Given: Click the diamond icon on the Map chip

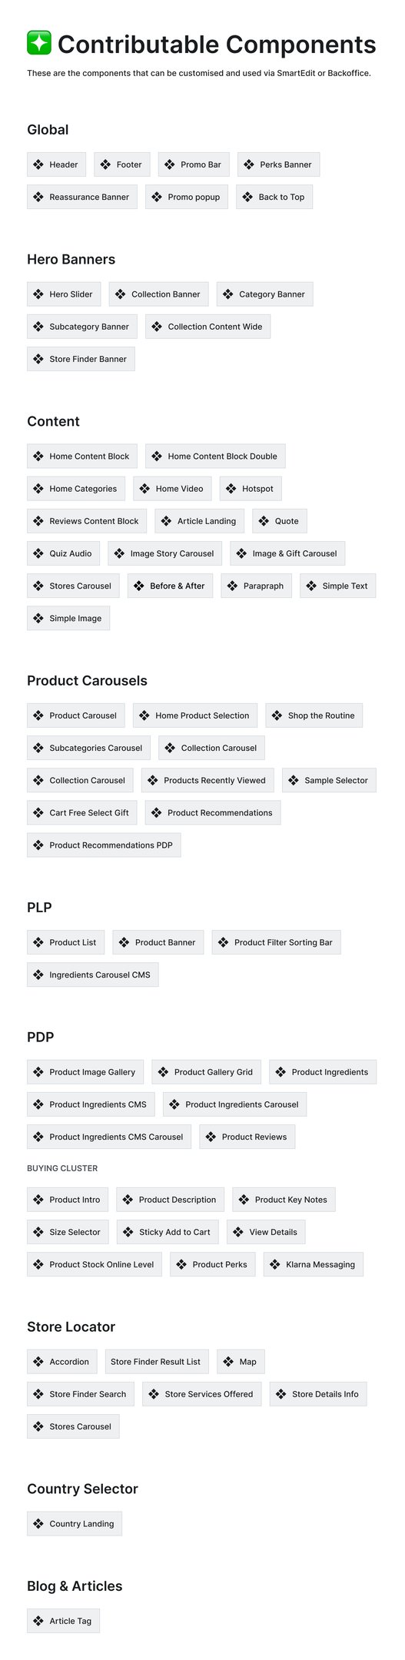Looking at the screenshot, I should 228,1362.
